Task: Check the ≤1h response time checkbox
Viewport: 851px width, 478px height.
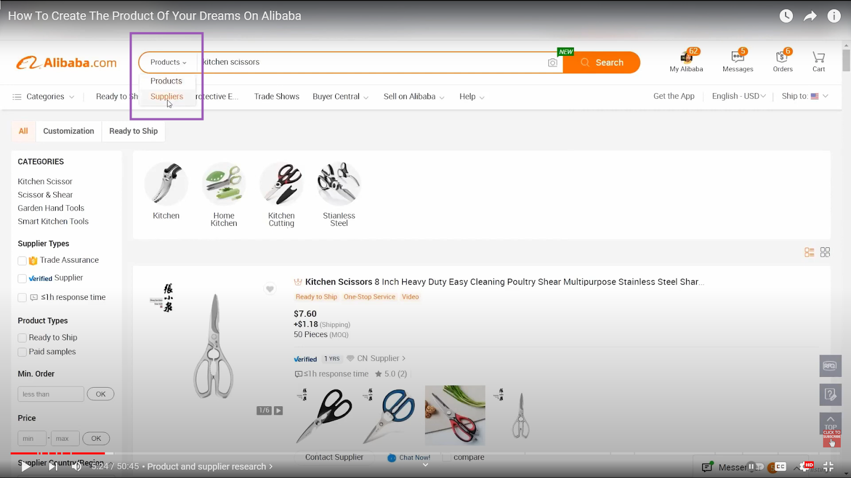Action: tap(22, 298)
